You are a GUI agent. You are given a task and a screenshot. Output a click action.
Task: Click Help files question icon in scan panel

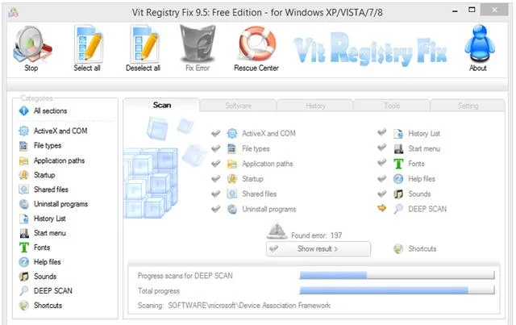tap(398, 179)
